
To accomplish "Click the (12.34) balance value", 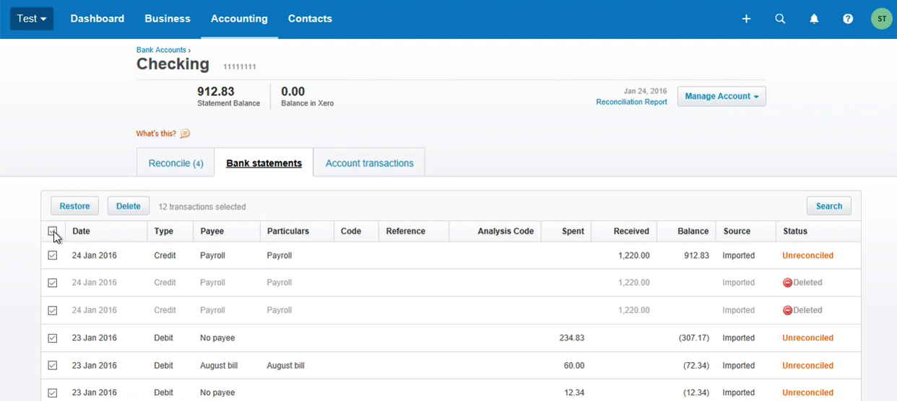I will 696,393.
